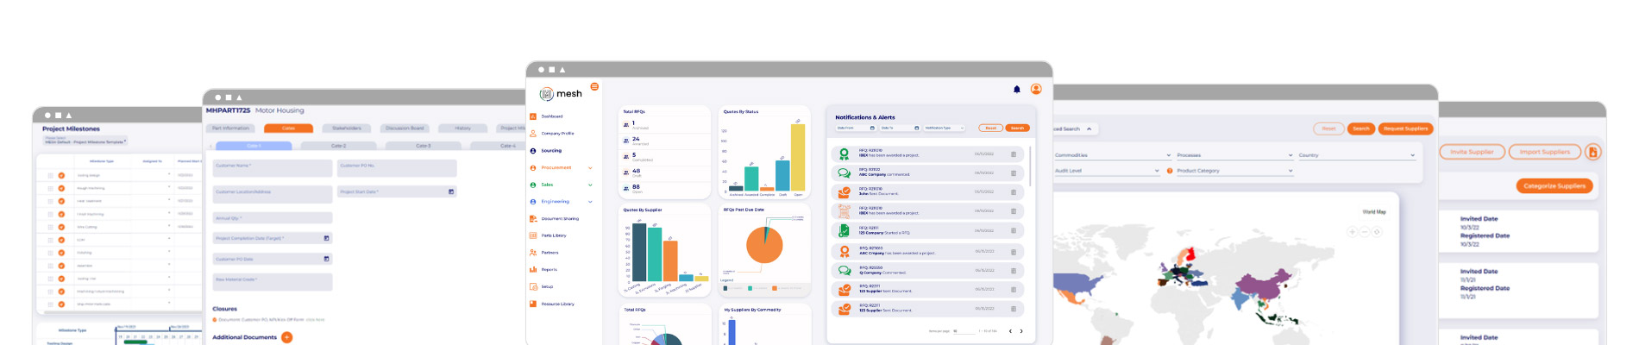Check the Tooling Trial milestone checkbox
Screen dimensions: 1639x345
[61, 279]
